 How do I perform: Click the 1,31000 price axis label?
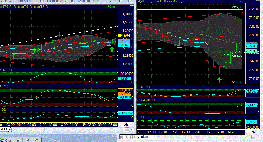[128, 14]
